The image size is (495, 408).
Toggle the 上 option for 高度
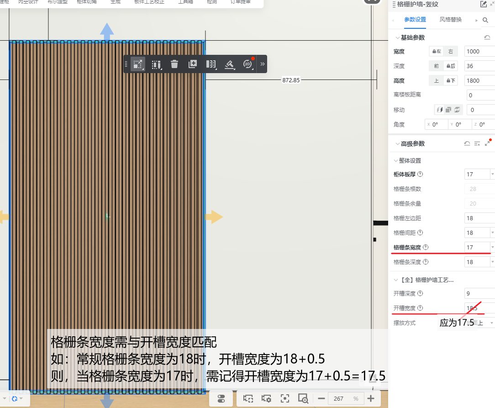pos(436,81)
